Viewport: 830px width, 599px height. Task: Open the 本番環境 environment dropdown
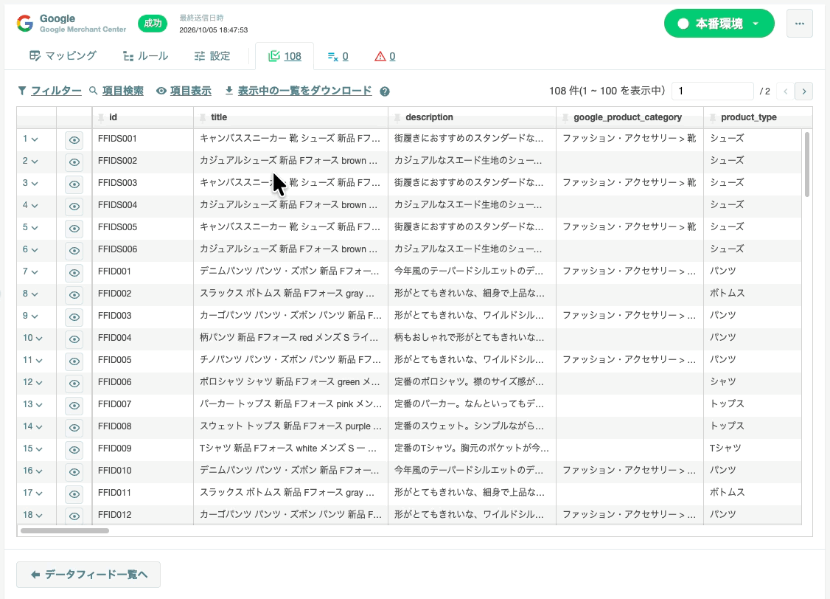pos(719,24)
